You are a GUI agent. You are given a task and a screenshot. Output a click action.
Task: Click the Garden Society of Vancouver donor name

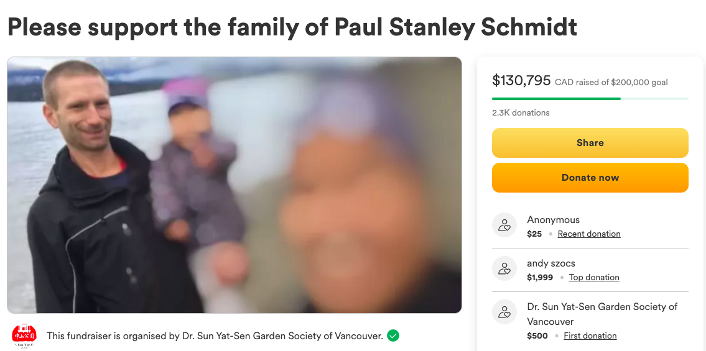(601, 314)
